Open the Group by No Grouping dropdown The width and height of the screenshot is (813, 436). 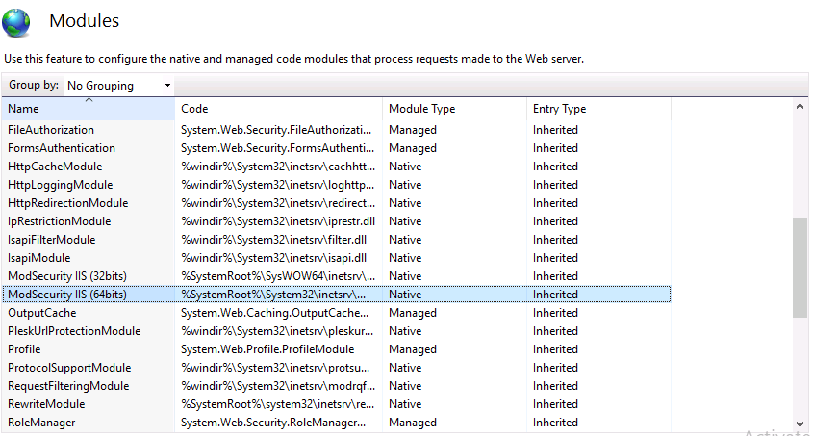pyautogui.click(x=118, y=86)
